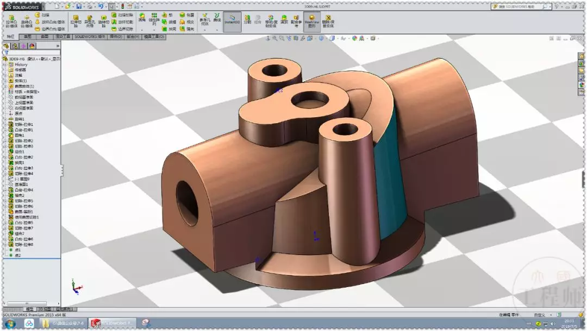Click the Delete/Keep Body tool
Image resolution: width=587 pixels, height=331 pixels.
pos(328,21)
